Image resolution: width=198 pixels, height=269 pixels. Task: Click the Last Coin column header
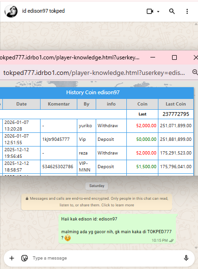click(176, 104)
